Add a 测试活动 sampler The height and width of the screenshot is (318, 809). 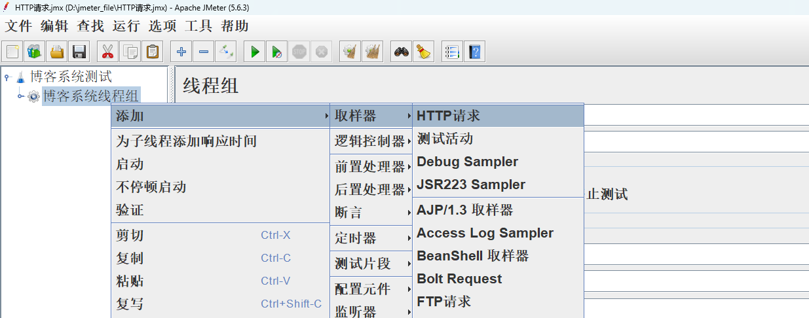coord(498,139)
